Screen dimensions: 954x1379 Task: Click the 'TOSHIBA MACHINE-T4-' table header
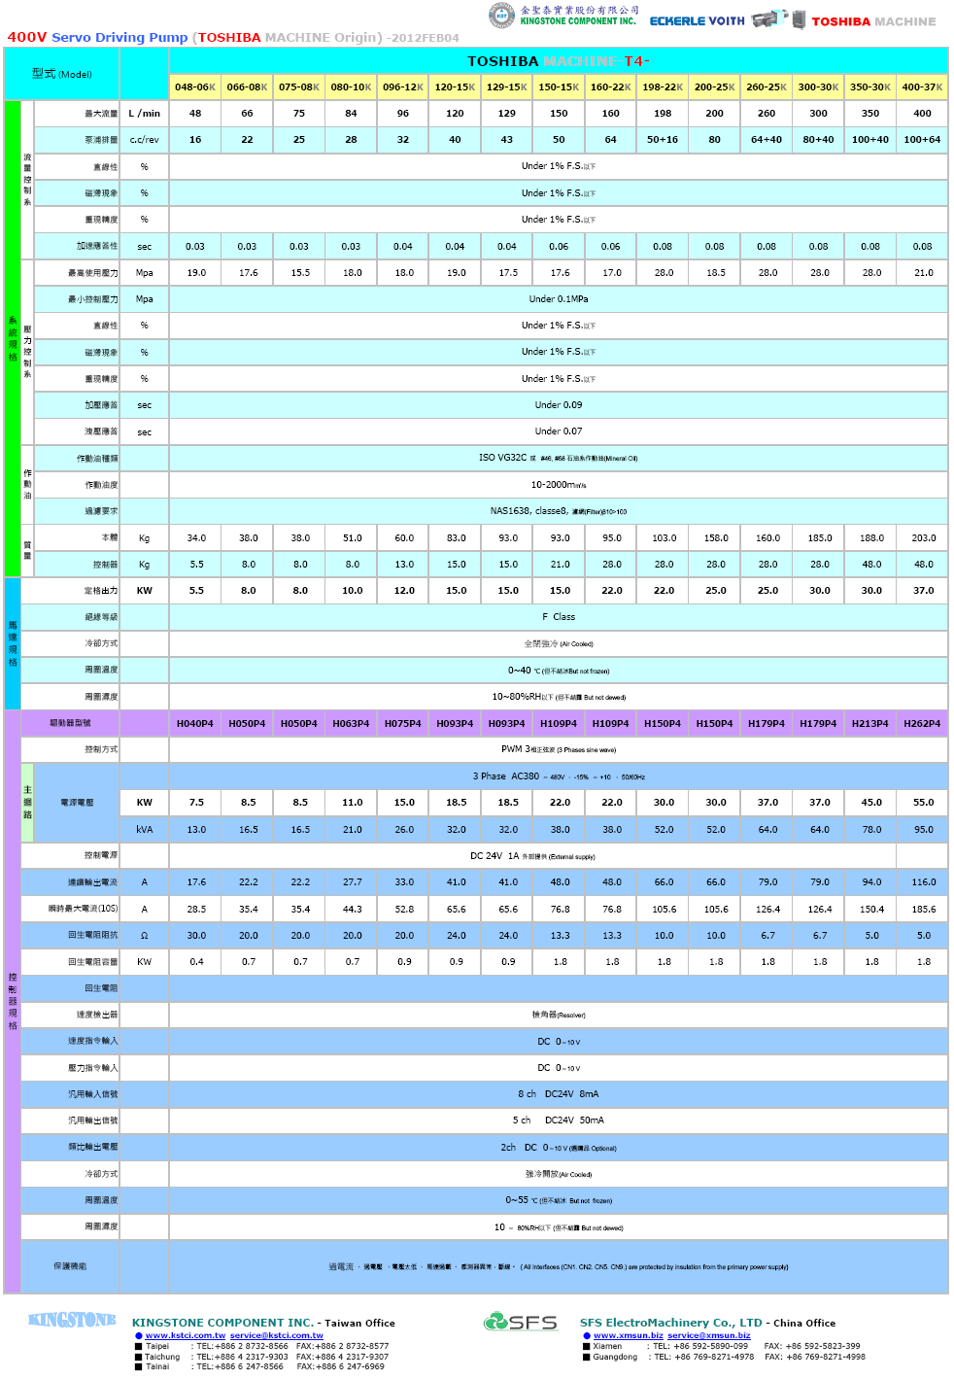pos(559,61)
